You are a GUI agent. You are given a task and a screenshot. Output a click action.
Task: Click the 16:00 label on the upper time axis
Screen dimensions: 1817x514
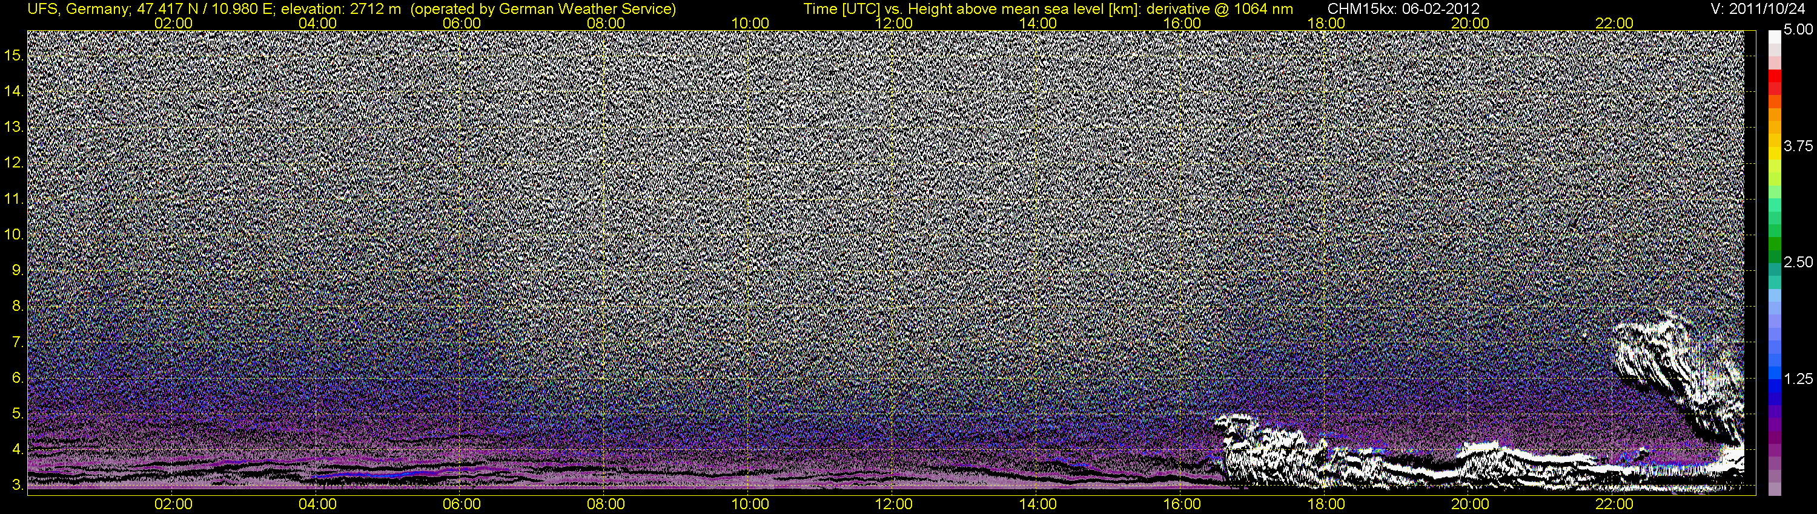1182,23
